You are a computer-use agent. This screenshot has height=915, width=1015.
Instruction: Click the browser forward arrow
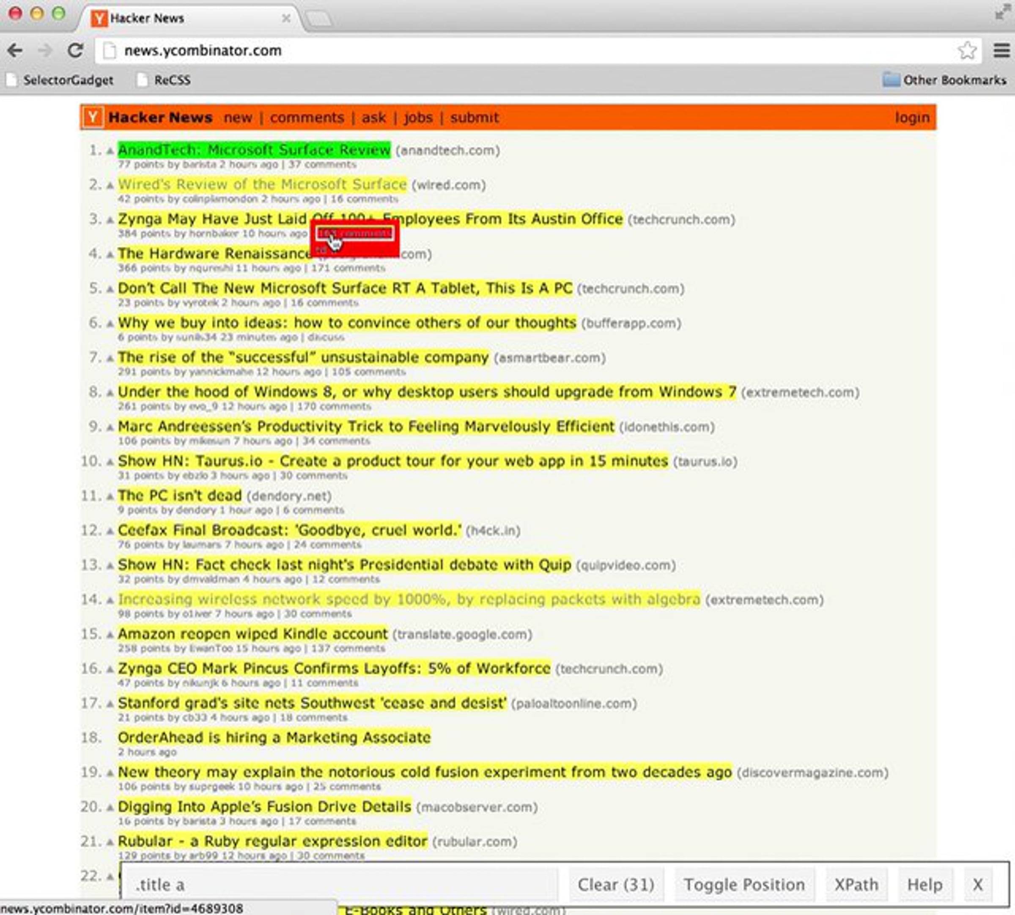point(45,50)
